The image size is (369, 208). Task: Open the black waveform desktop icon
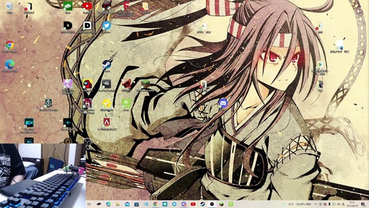tap(68, 122)
